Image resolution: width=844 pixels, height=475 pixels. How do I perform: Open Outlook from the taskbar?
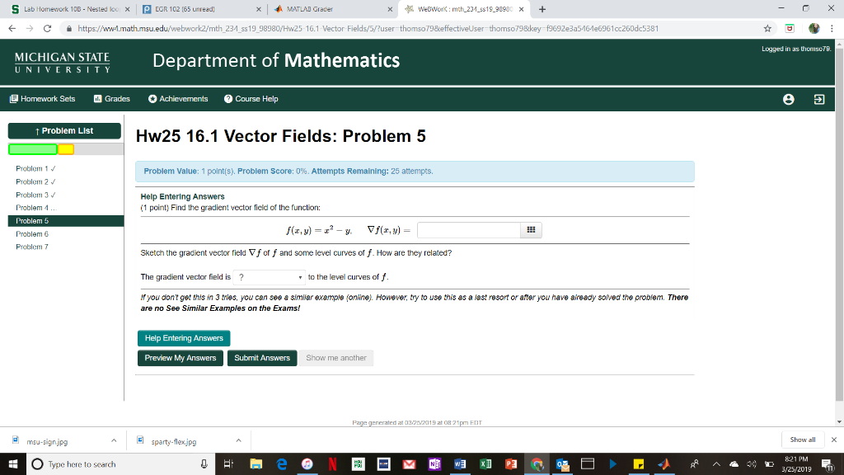(562, 463)
